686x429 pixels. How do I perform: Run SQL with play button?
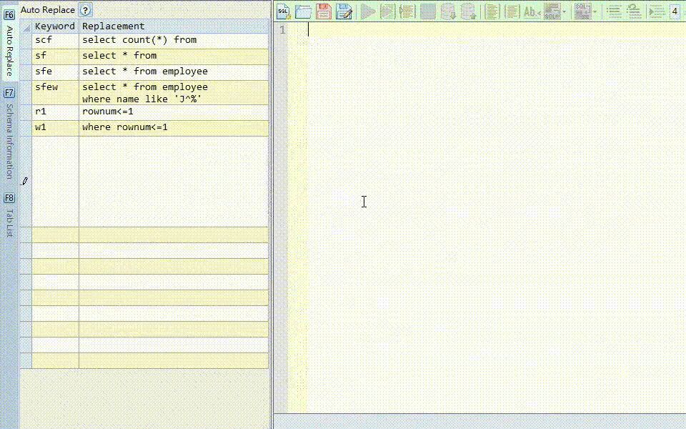click(368, 11)
